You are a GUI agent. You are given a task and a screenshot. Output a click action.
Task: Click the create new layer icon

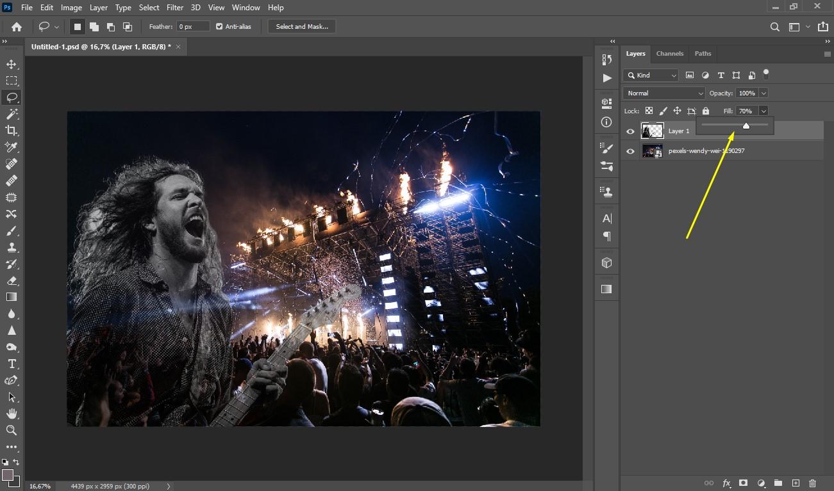tap(796, 483)
